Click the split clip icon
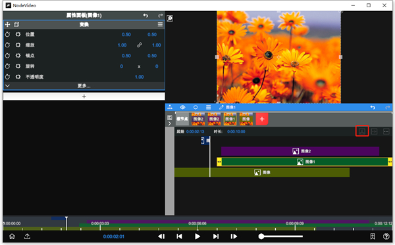 [374, 131]
